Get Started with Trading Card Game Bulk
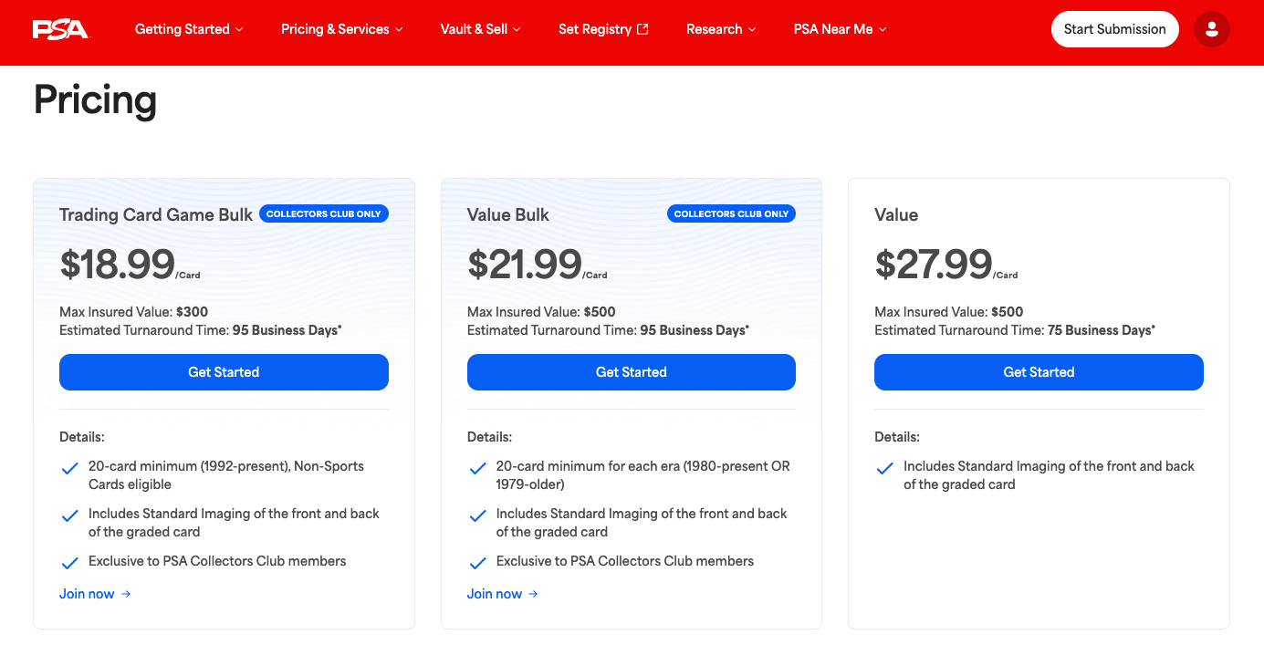The height and width of the screenshot is (645, 1264). click(224, 372)
